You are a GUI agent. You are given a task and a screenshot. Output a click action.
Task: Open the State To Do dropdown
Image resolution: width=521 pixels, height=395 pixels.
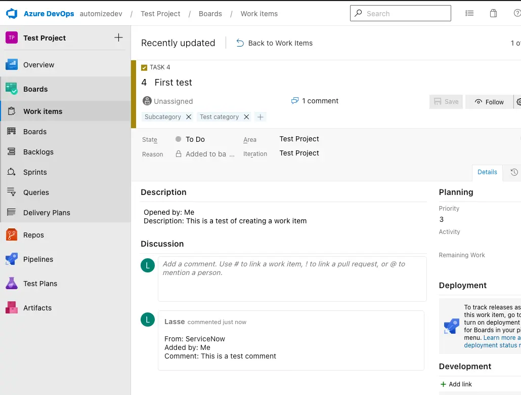pyautogui.click(x=195, y=139)
